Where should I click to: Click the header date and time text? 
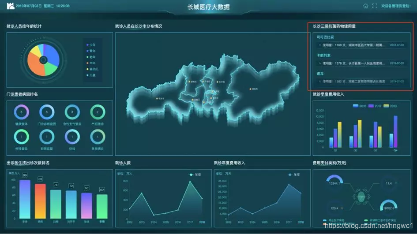(x=43, y=6)
